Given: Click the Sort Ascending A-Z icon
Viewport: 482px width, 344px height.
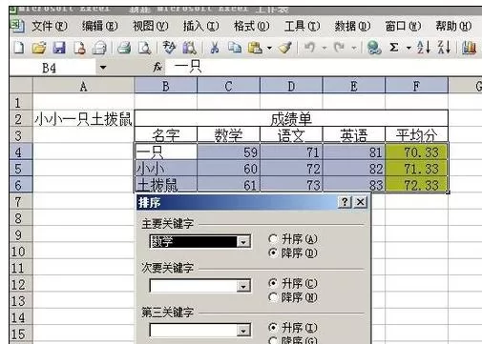Looking at the screenshot, I should click(424, 48).
